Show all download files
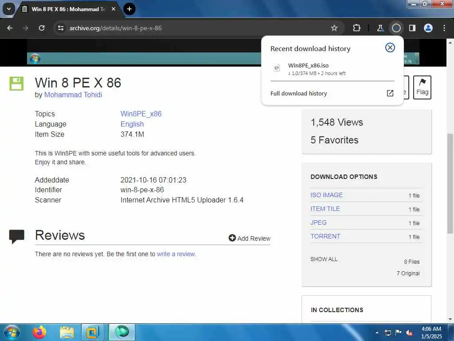The width and height of the screenshot is (454, 341). [x=324, y=259]
